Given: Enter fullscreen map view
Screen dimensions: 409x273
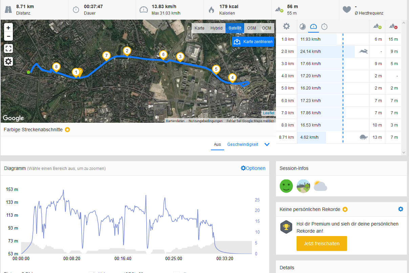Looking at the screenshot, I should coord(8,49).
